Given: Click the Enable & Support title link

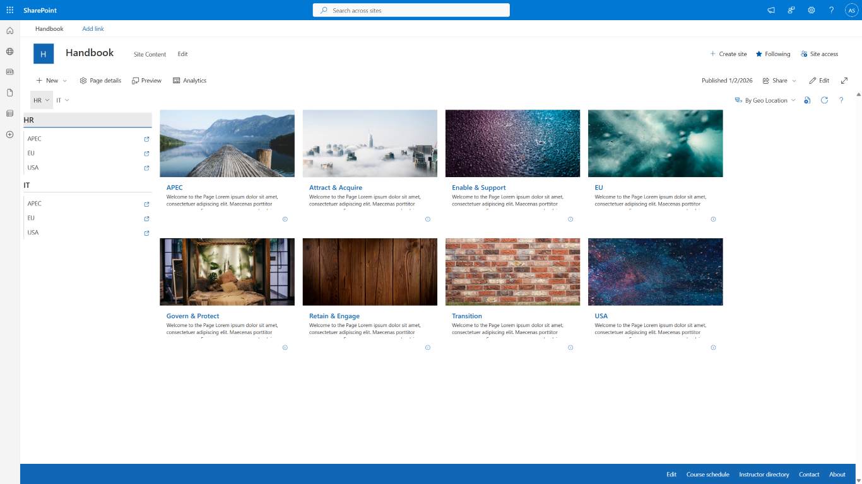Looking at the screenshot, I should [478, 188].
